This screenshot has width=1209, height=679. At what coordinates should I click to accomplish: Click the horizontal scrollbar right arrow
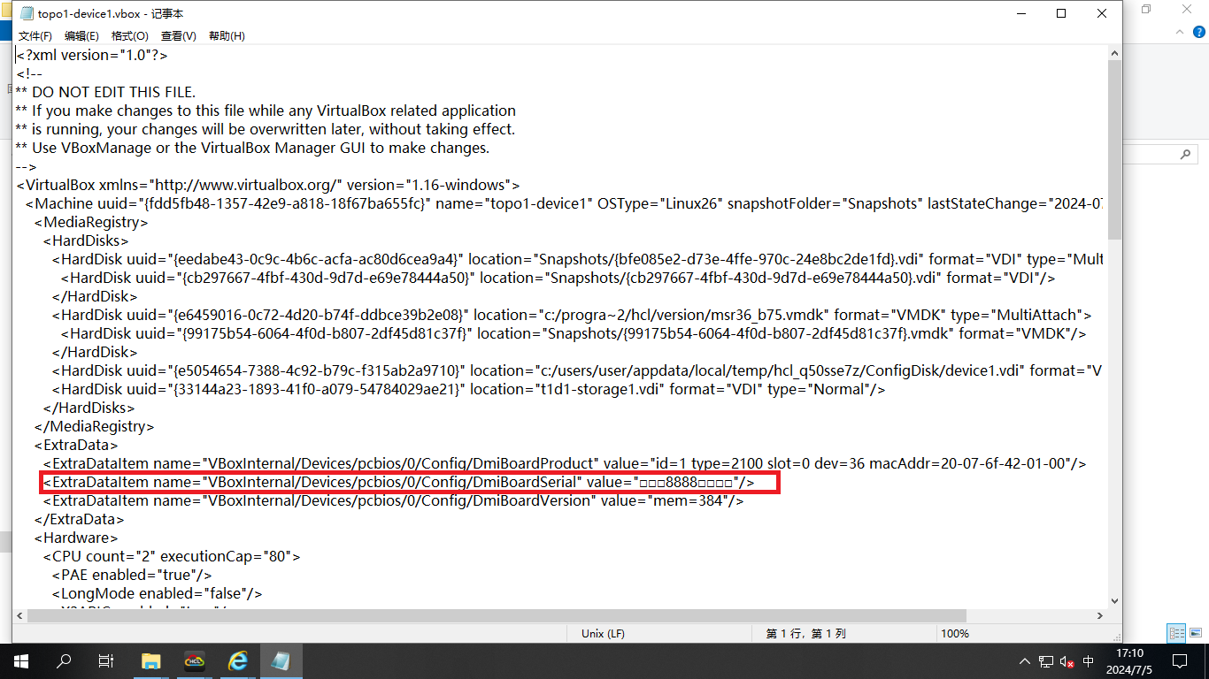pyautogui.click(x=1100, y=616)
